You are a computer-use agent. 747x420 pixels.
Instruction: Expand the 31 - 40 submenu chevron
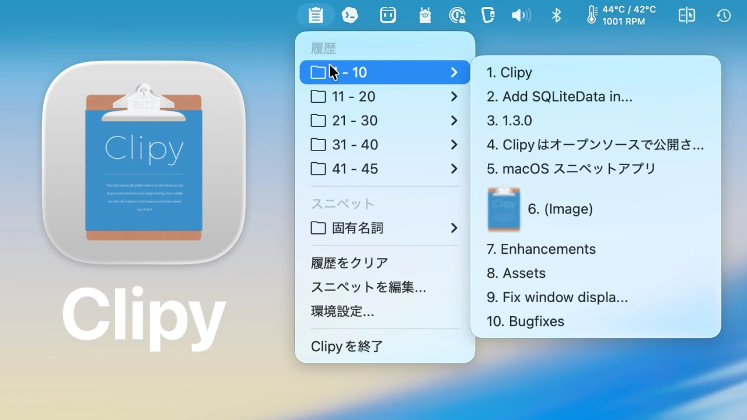point(454,145)
